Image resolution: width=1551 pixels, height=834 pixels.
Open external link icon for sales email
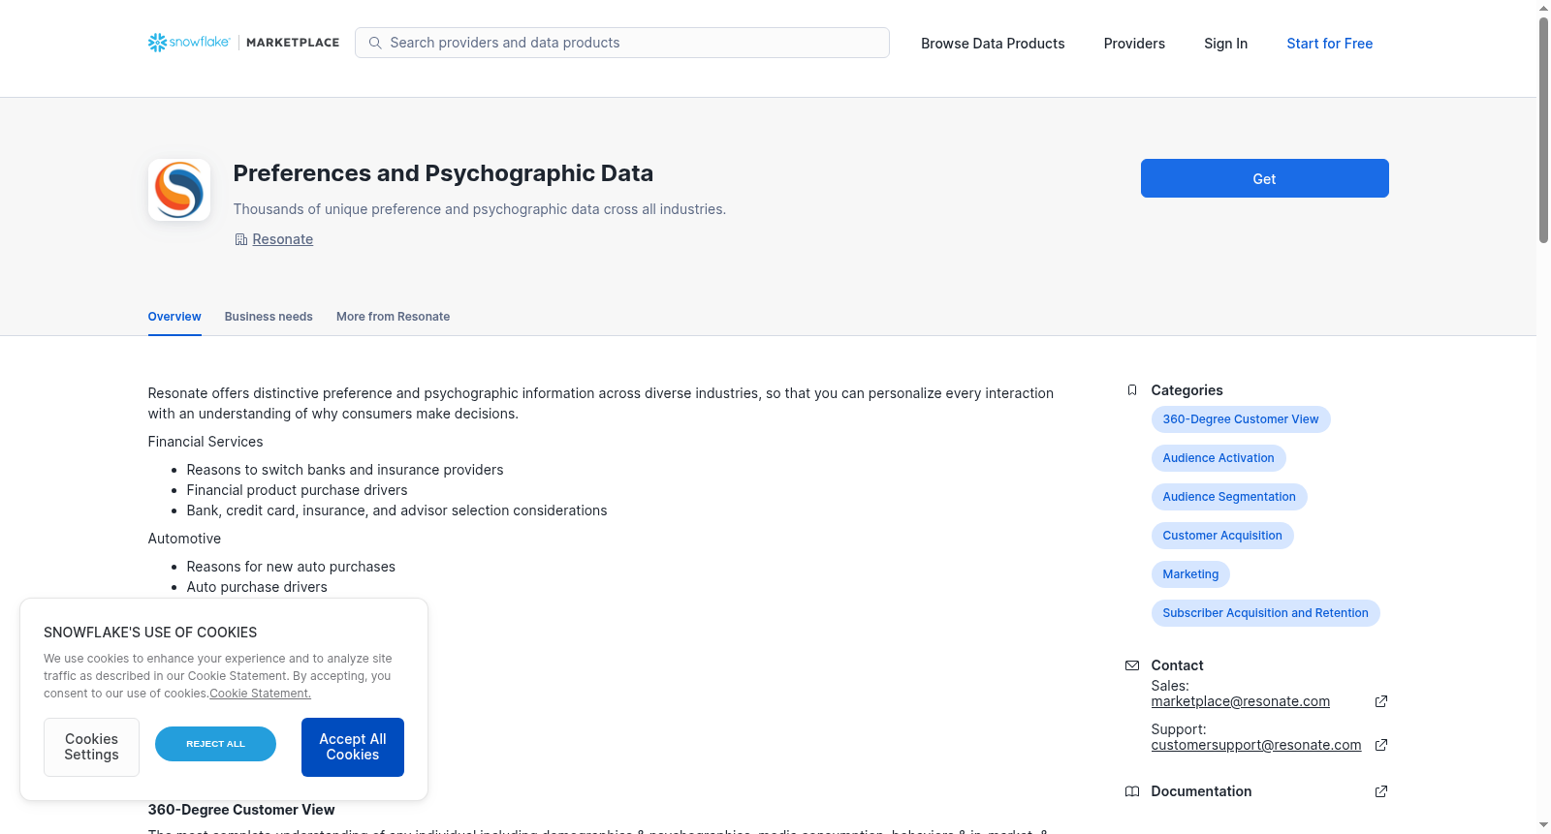coord(1381,701)
